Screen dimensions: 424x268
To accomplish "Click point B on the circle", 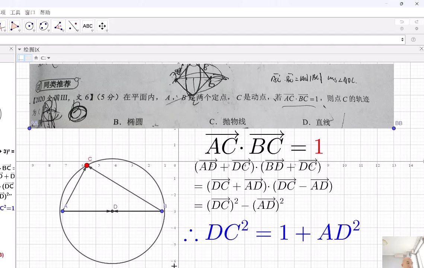I will click(x=162, y=211).
